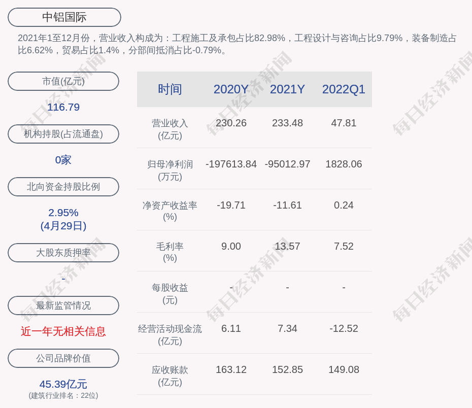Select ROE value 0.24
Viewport: 472px width, 408px height.
click(x=344, y=205)
